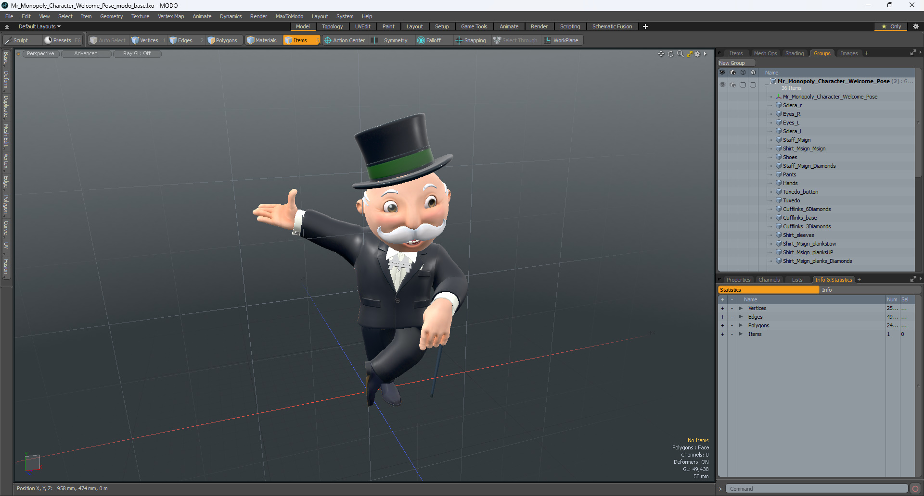Screen dimensions: 924x496
Task: Toggle render camera icon for Mr_Monopoly group
Action: (732, 85)
